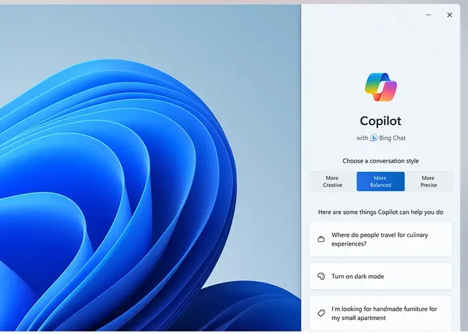Pick the handmade furniture suggestion text
Viewport: 468px width, 334px height.
tap(384, 313)
